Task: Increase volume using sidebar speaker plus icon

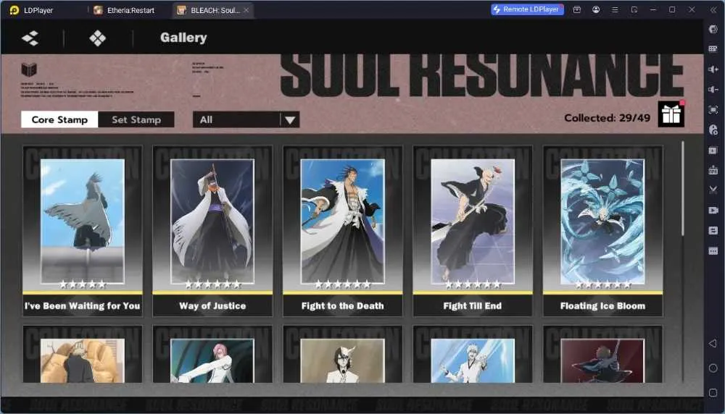Action: pos(713,69)
